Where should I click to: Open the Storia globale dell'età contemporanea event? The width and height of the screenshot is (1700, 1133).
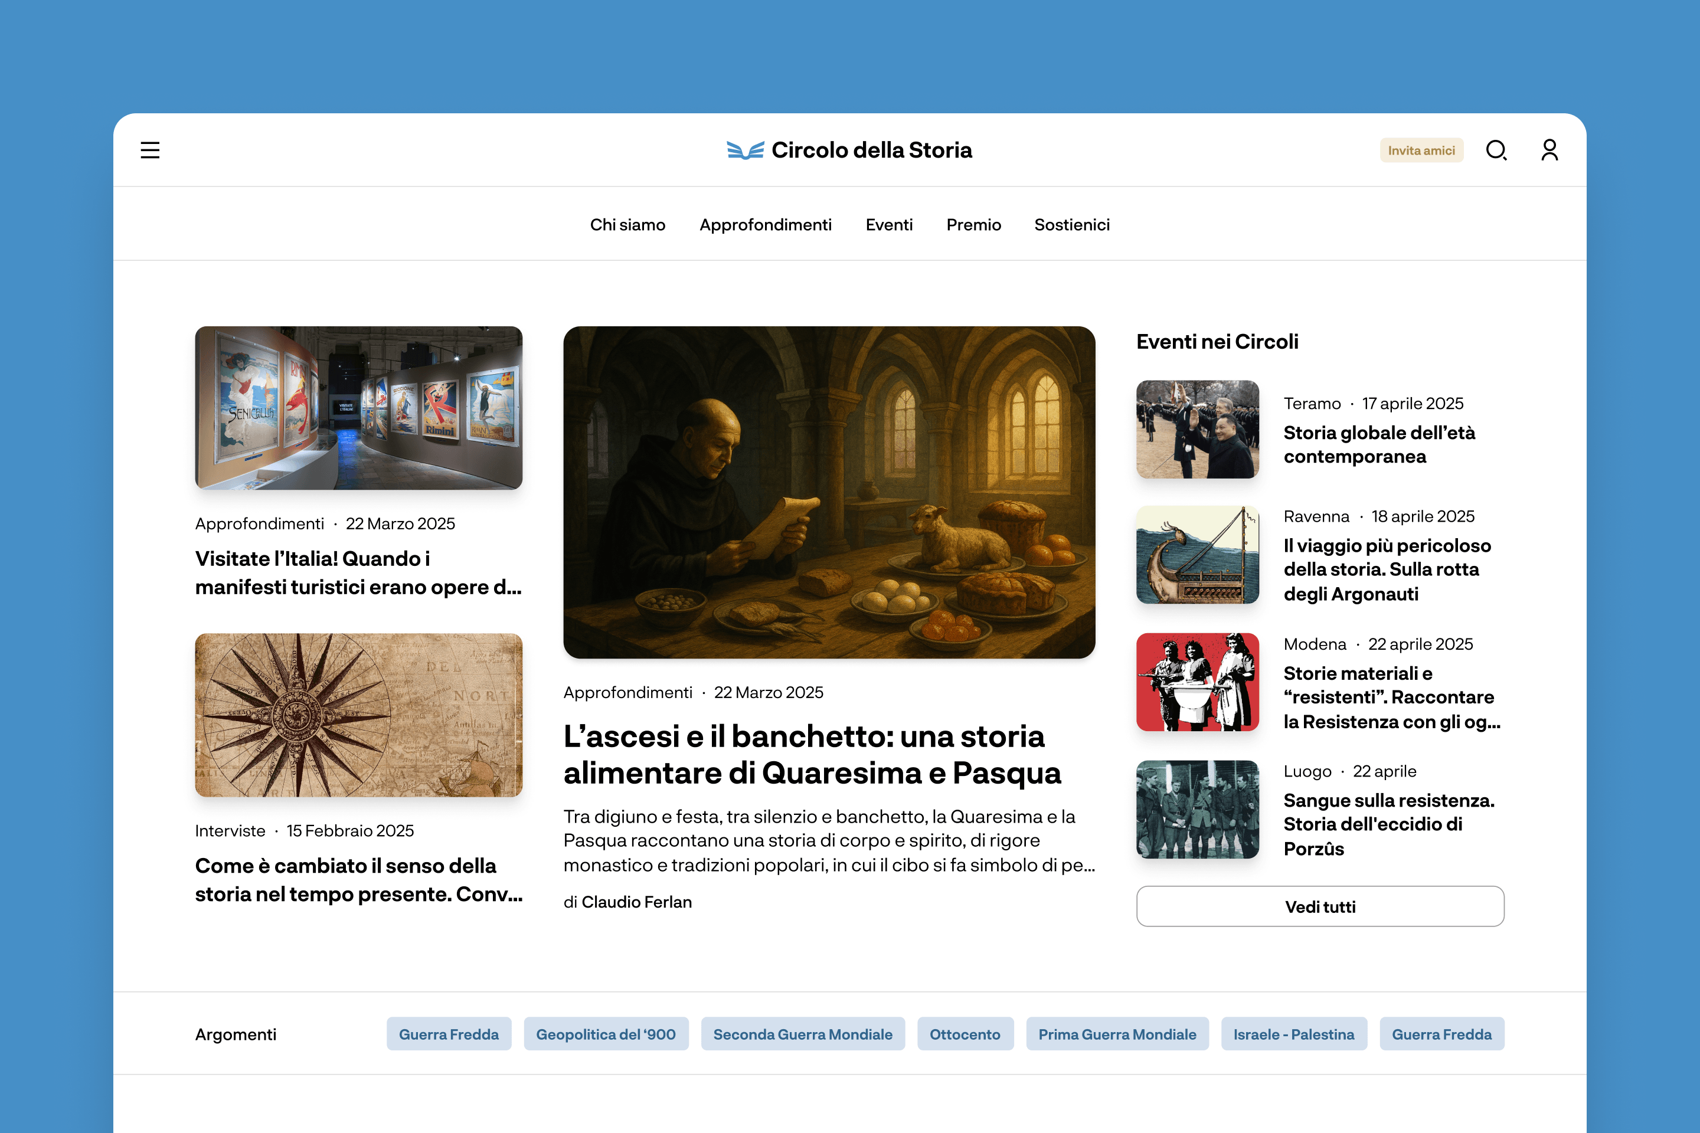1378,444
